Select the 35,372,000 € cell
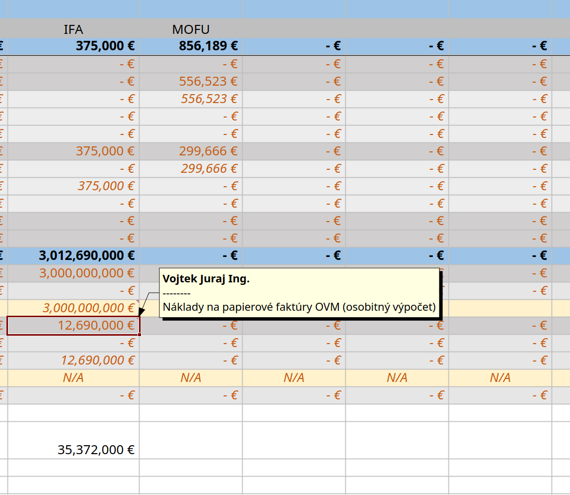Viewport: 570px width, 495px height. pos(73,450)
